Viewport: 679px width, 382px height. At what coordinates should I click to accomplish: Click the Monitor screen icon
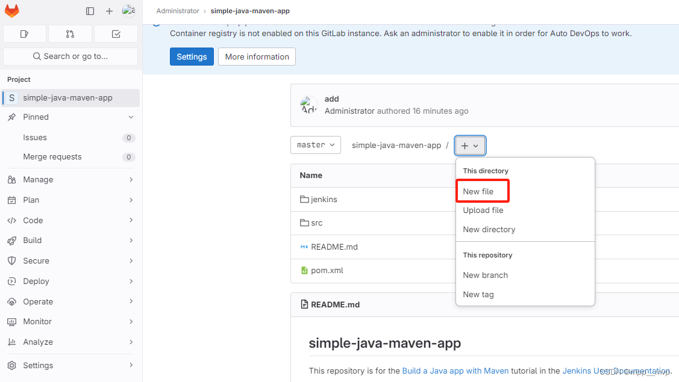click(x=11, y=321)
